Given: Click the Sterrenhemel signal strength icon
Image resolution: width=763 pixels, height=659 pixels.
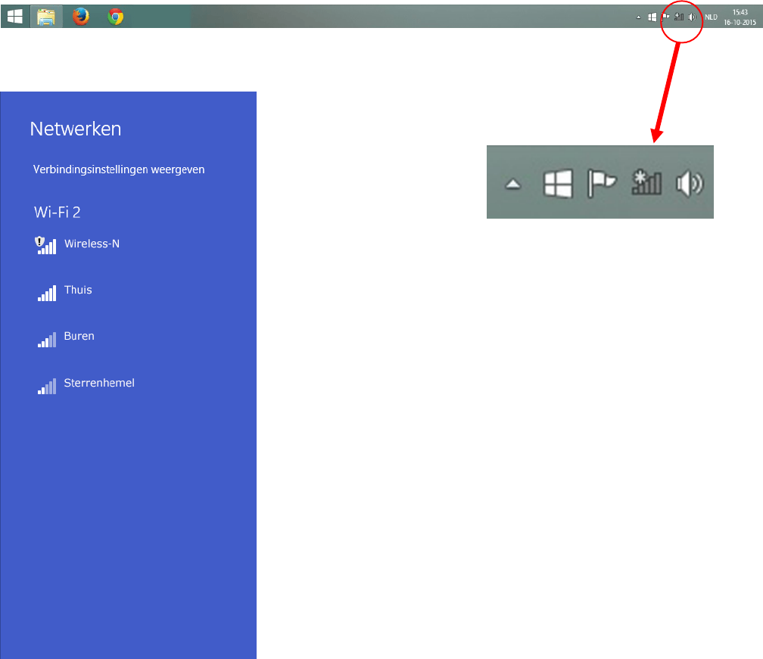Looking at the screenshot, I should (47, 386).
